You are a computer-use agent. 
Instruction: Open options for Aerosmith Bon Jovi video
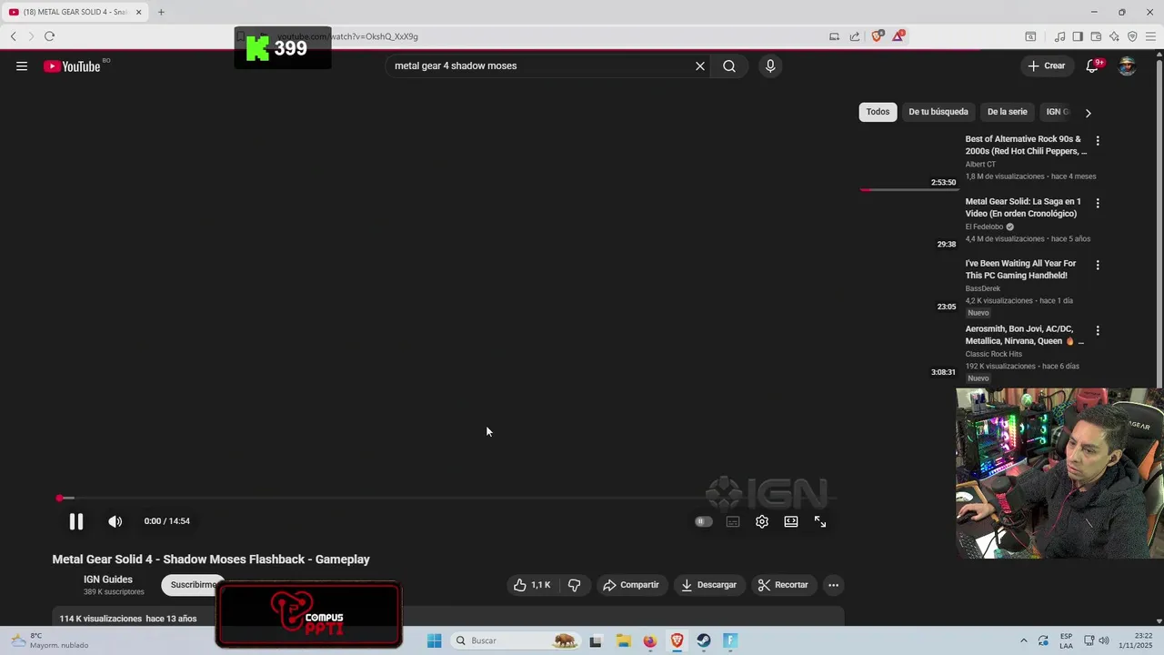1098,330
